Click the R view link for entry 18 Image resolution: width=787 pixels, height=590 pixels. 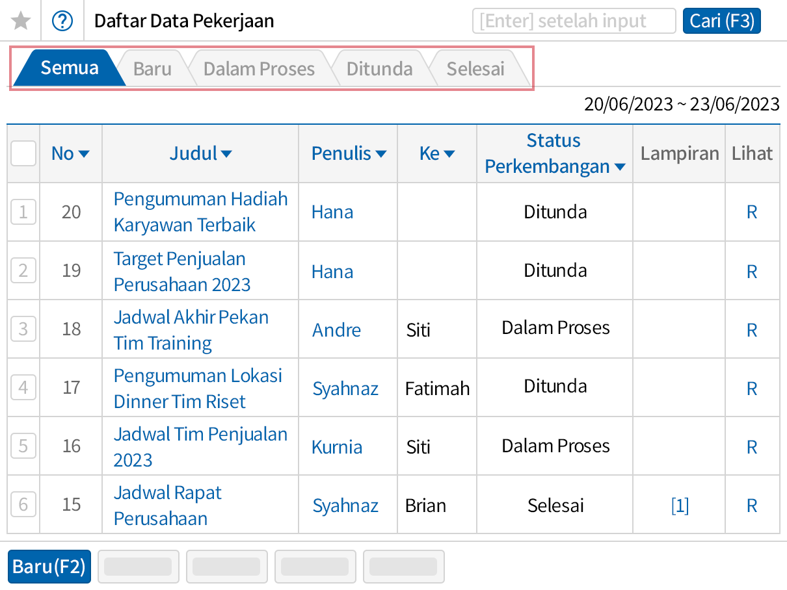point(752,329)
